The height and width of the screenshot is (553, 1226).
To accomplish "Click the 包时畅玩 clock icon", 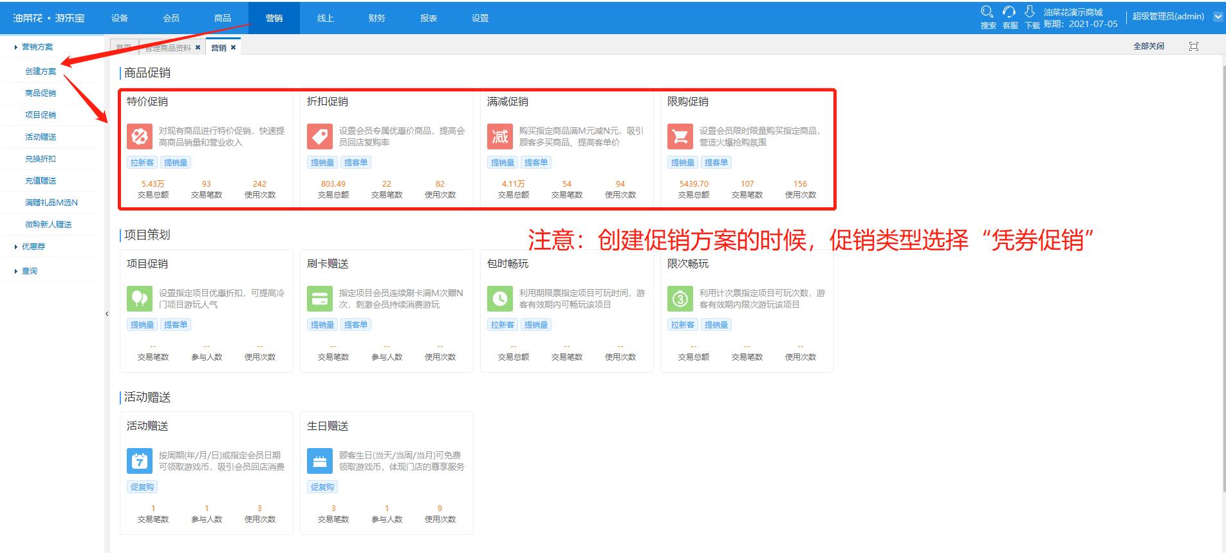I will point(500,299).
